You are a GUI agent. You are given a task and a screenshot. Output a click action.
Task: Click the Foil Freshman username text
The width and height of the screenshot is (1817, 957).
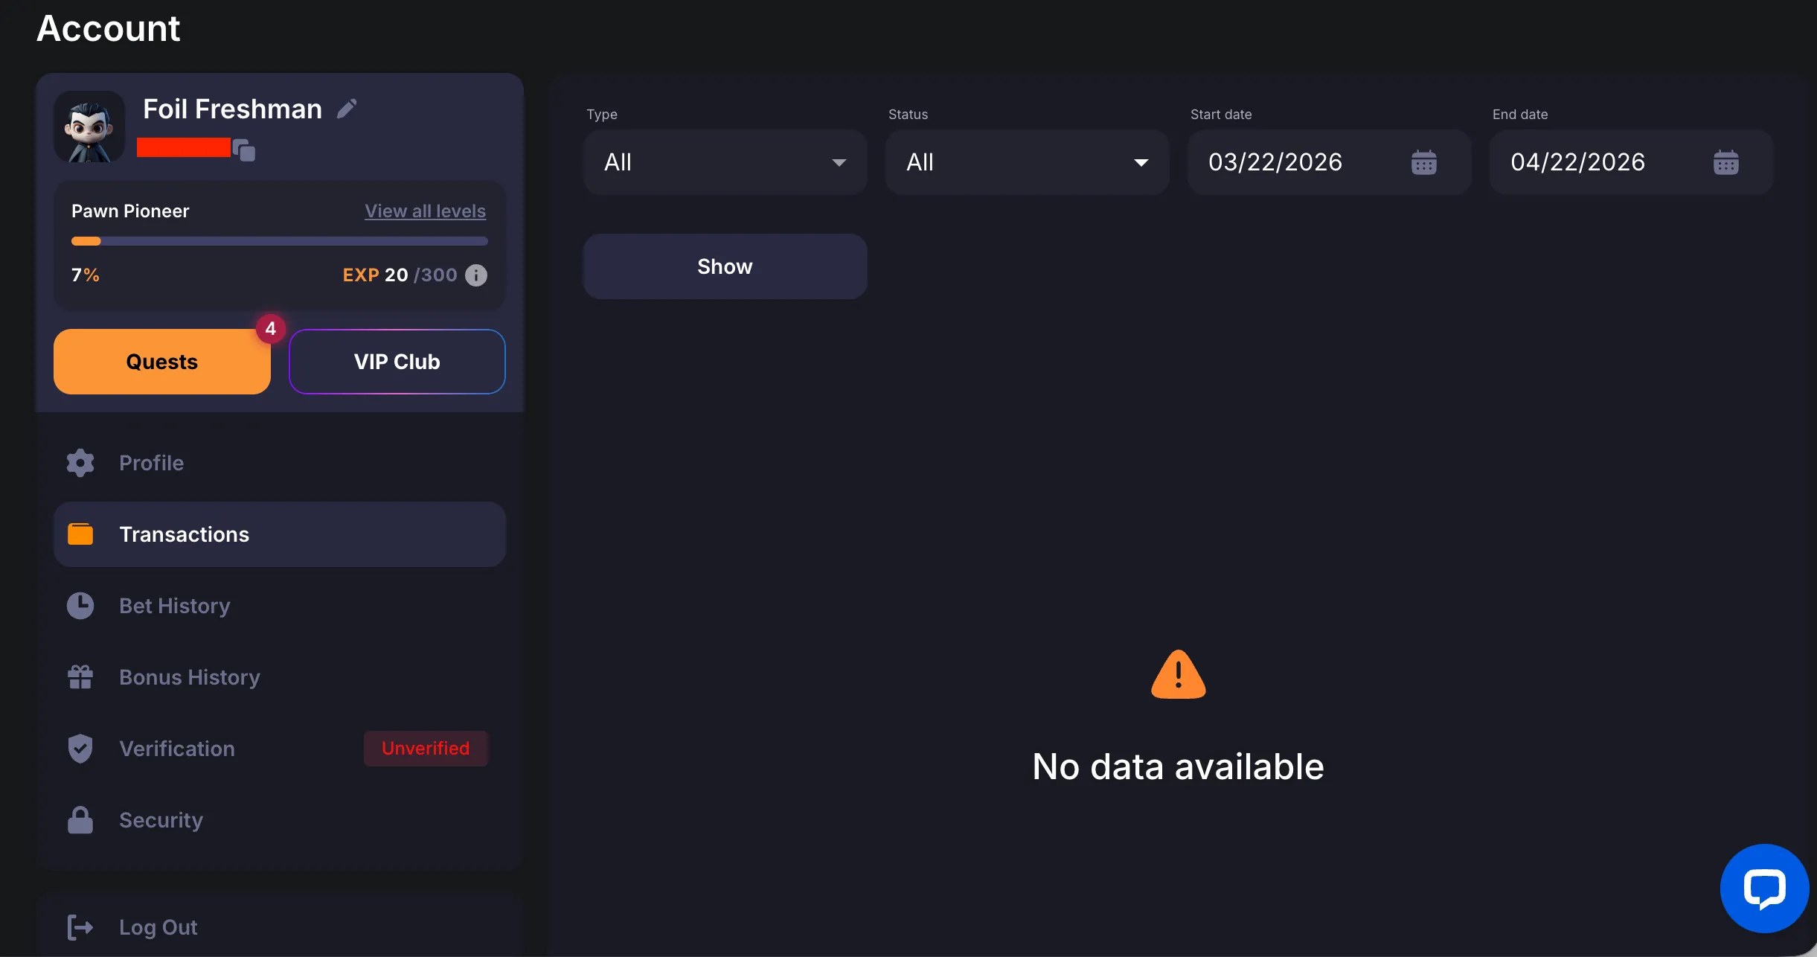click(232, 109)
